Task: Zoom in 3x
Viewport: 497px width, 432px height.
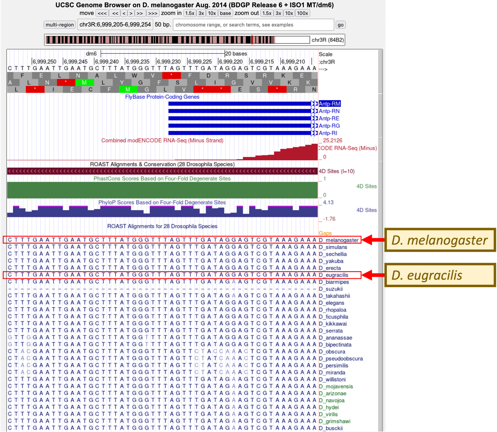Action: click(x=201, y=13)
